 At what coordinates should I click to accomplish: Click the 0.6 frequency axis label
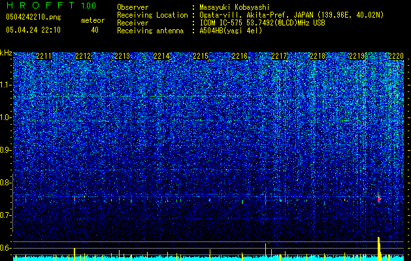coord(5,248)
